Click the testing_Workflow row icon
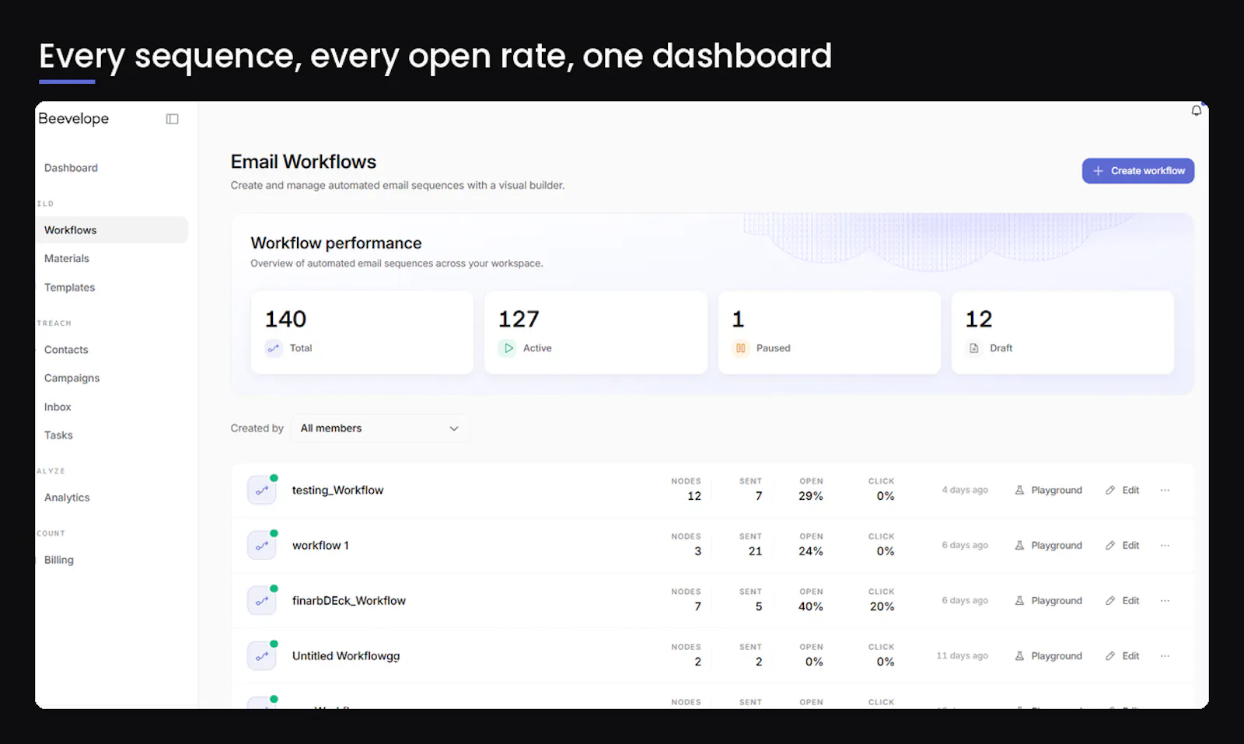Viewport: 1244px width, 744px height. click(x=262, y=491)
